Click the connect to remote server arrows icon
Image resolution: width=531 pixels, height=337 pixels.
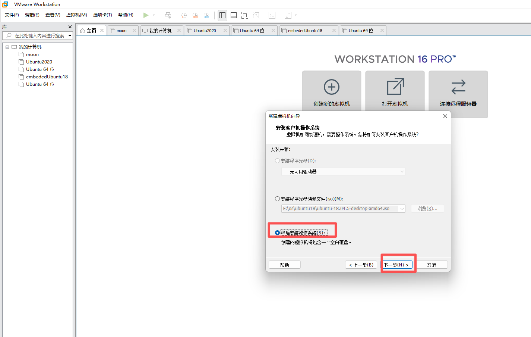tap(458, 87)
